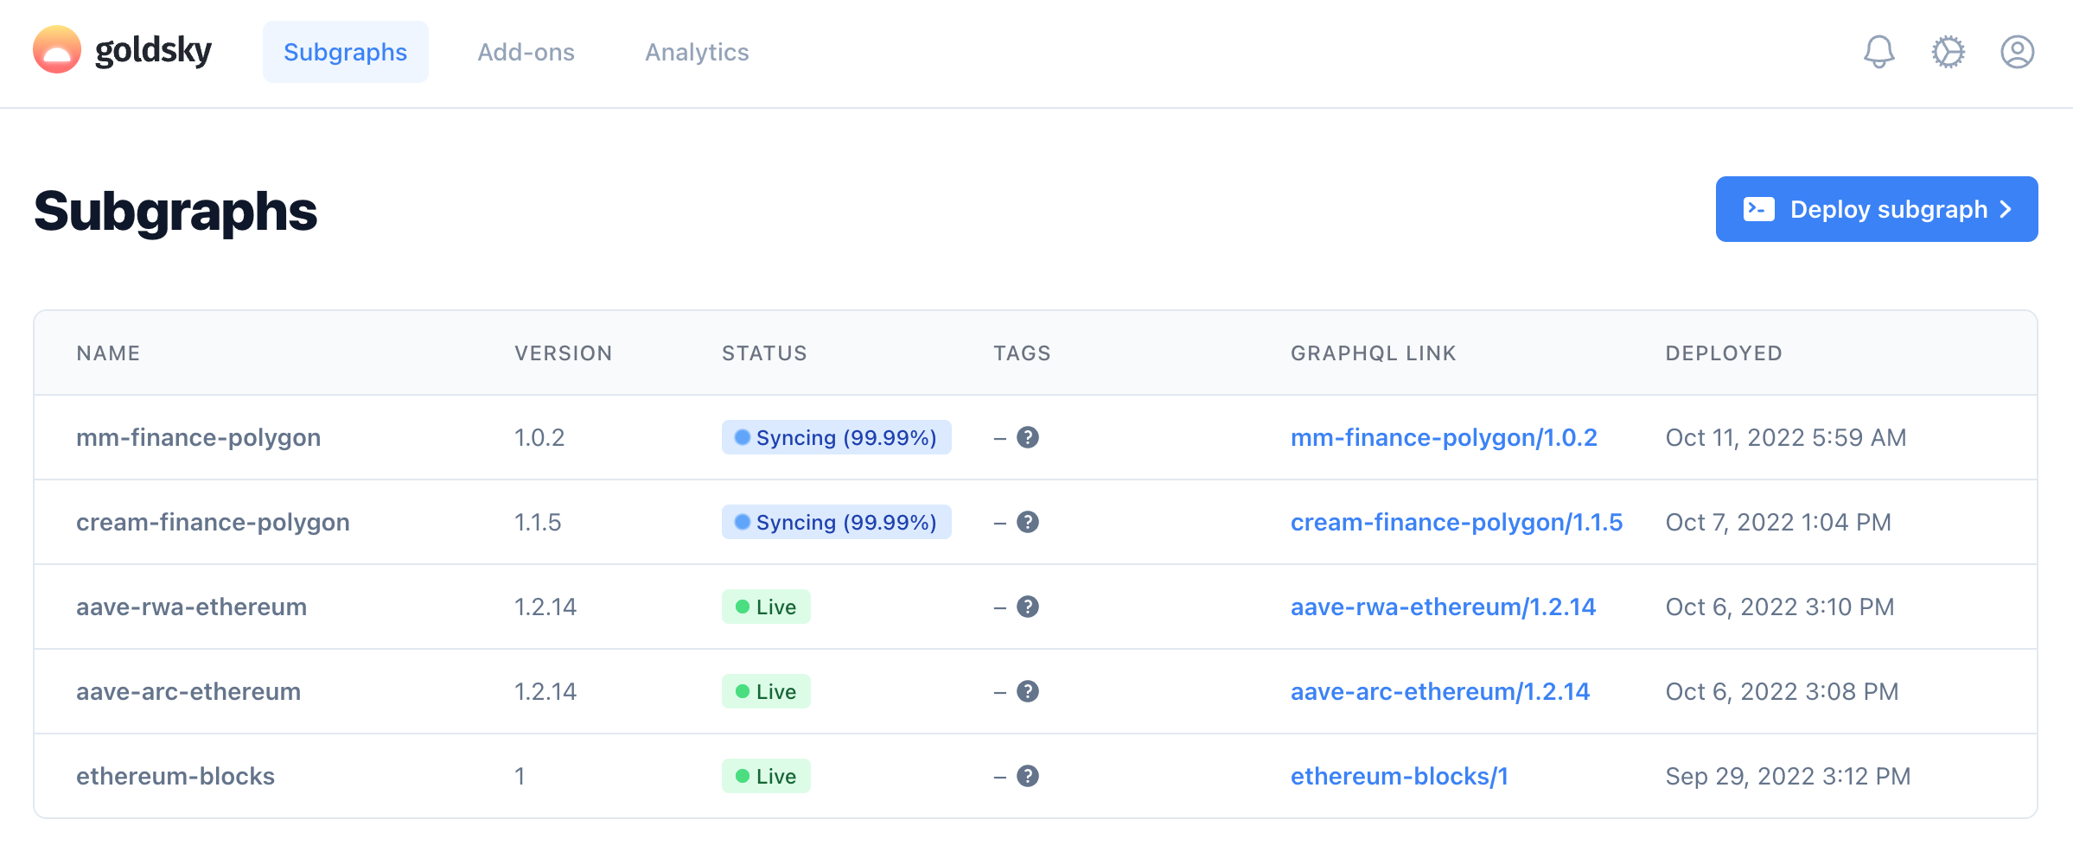Click the question mark icon beside aave-rwa-ethereum tags
Image resolution: width=2073 pixels, height=845 pixels.
[1028, 606]
